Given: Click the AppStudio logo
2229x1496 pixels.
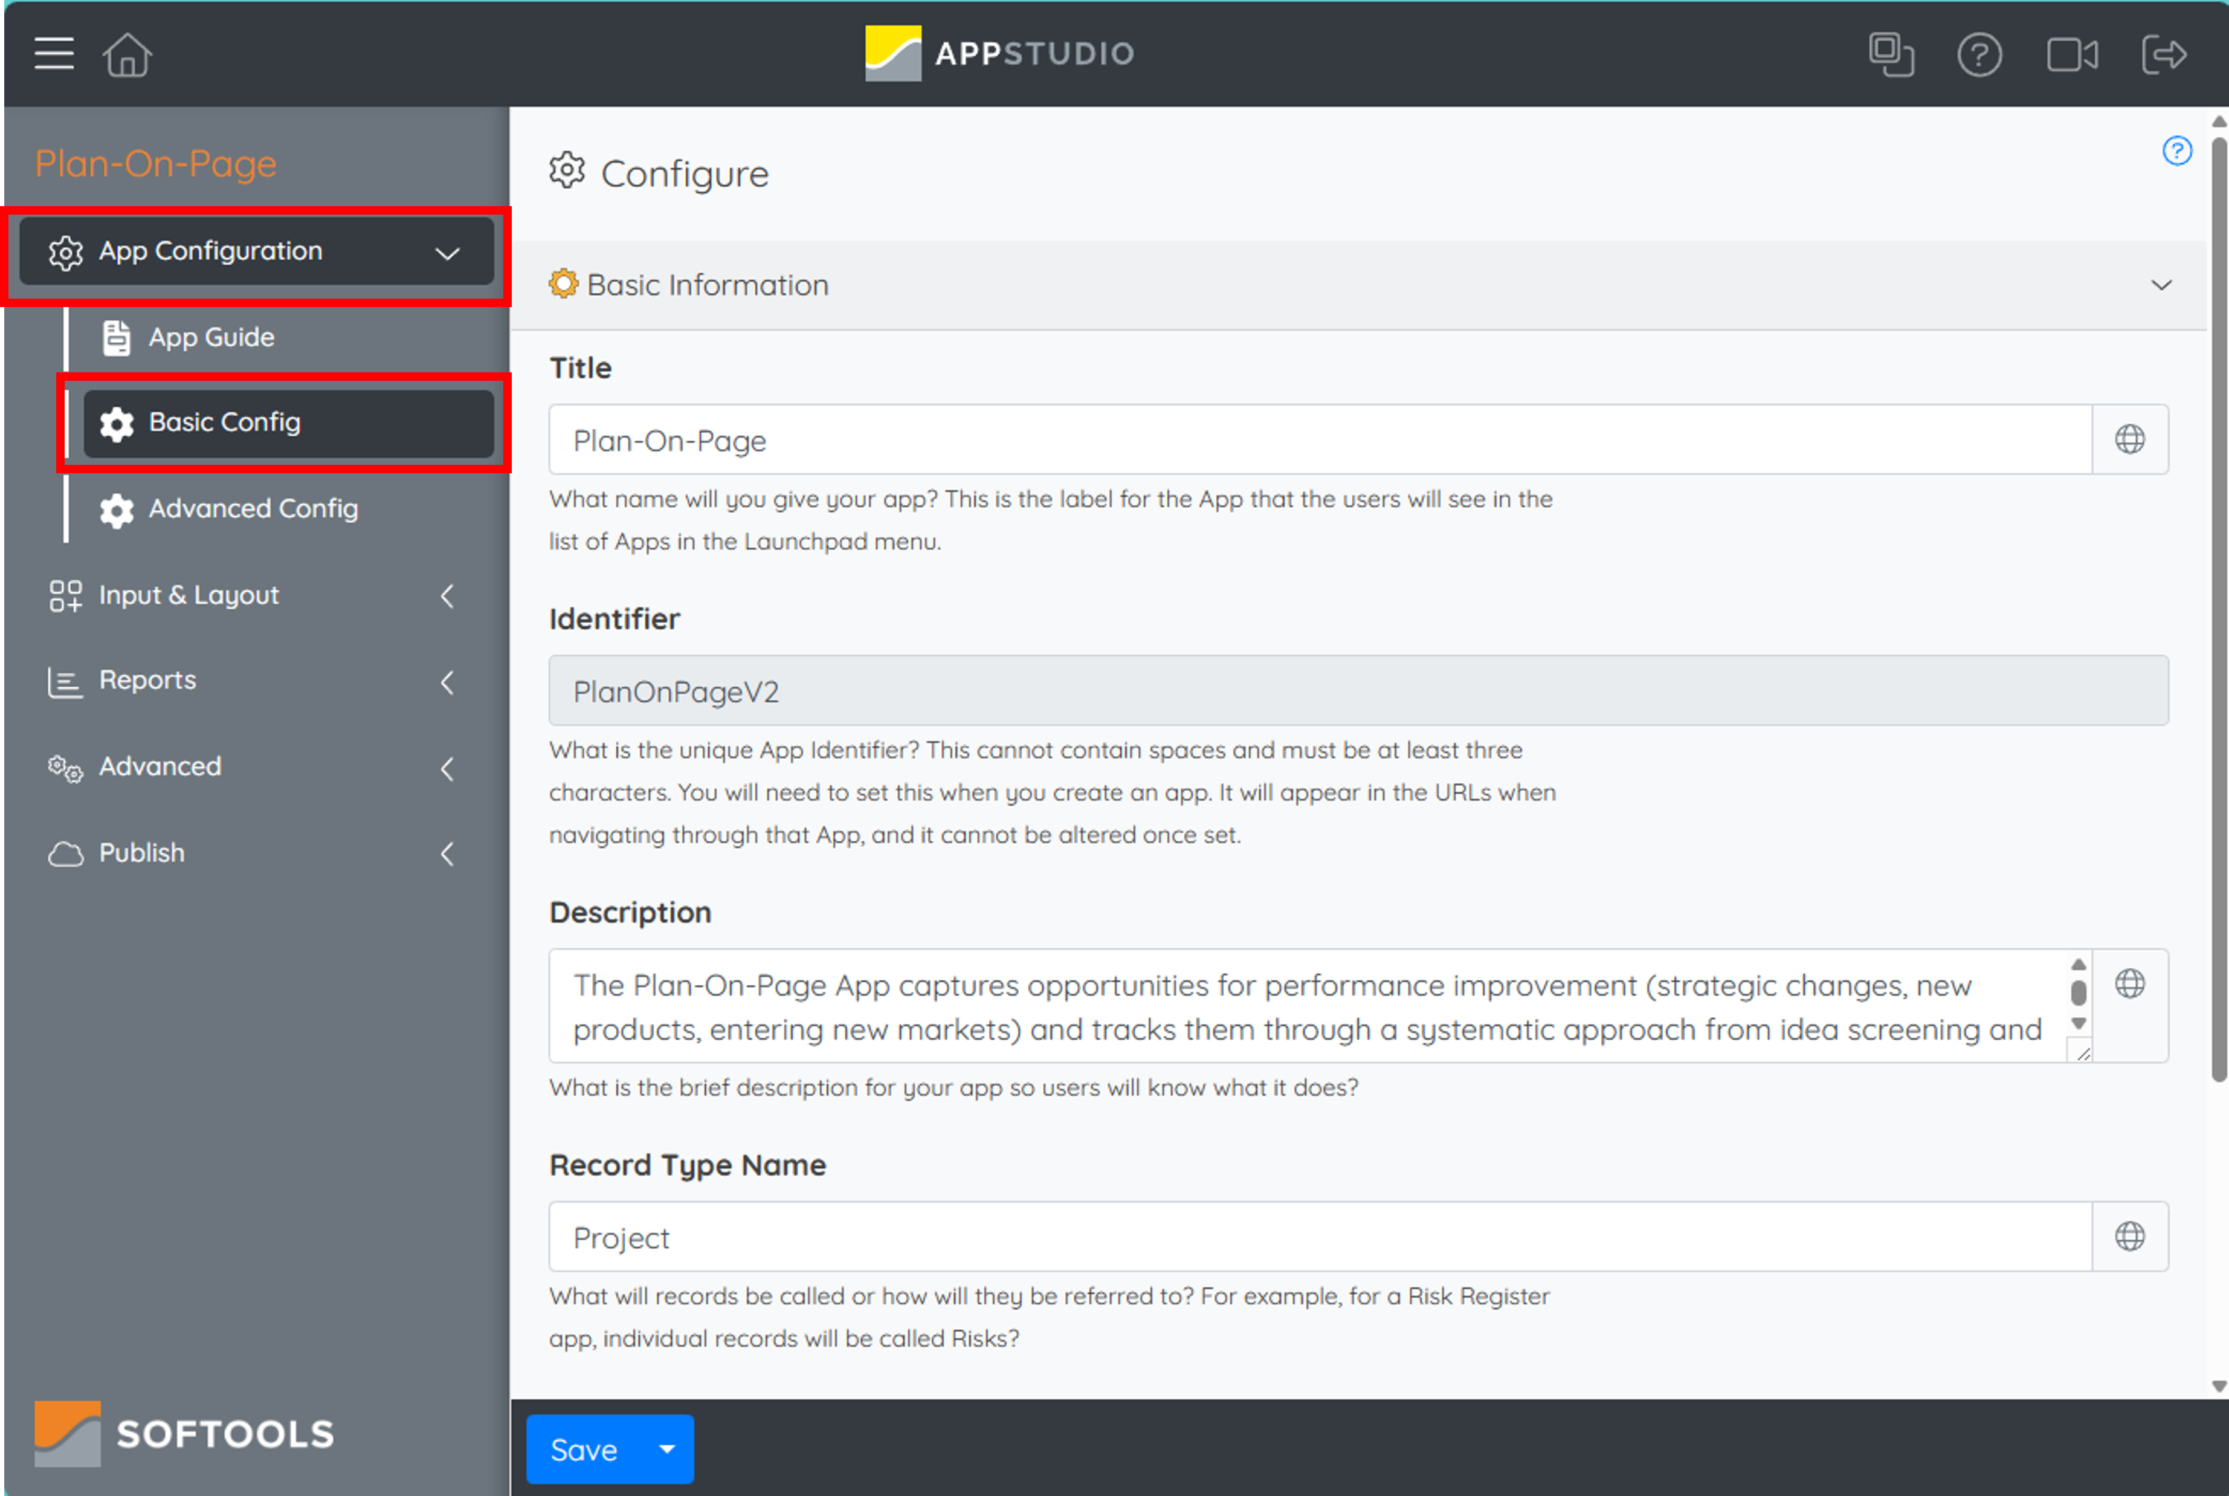Looking at the screenshot, I should (999, 53).
